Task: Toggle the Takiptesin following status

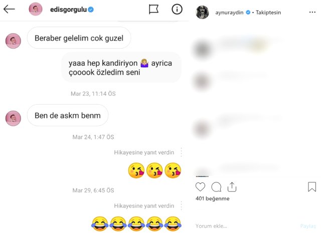Action: click(x=268, y=13)
